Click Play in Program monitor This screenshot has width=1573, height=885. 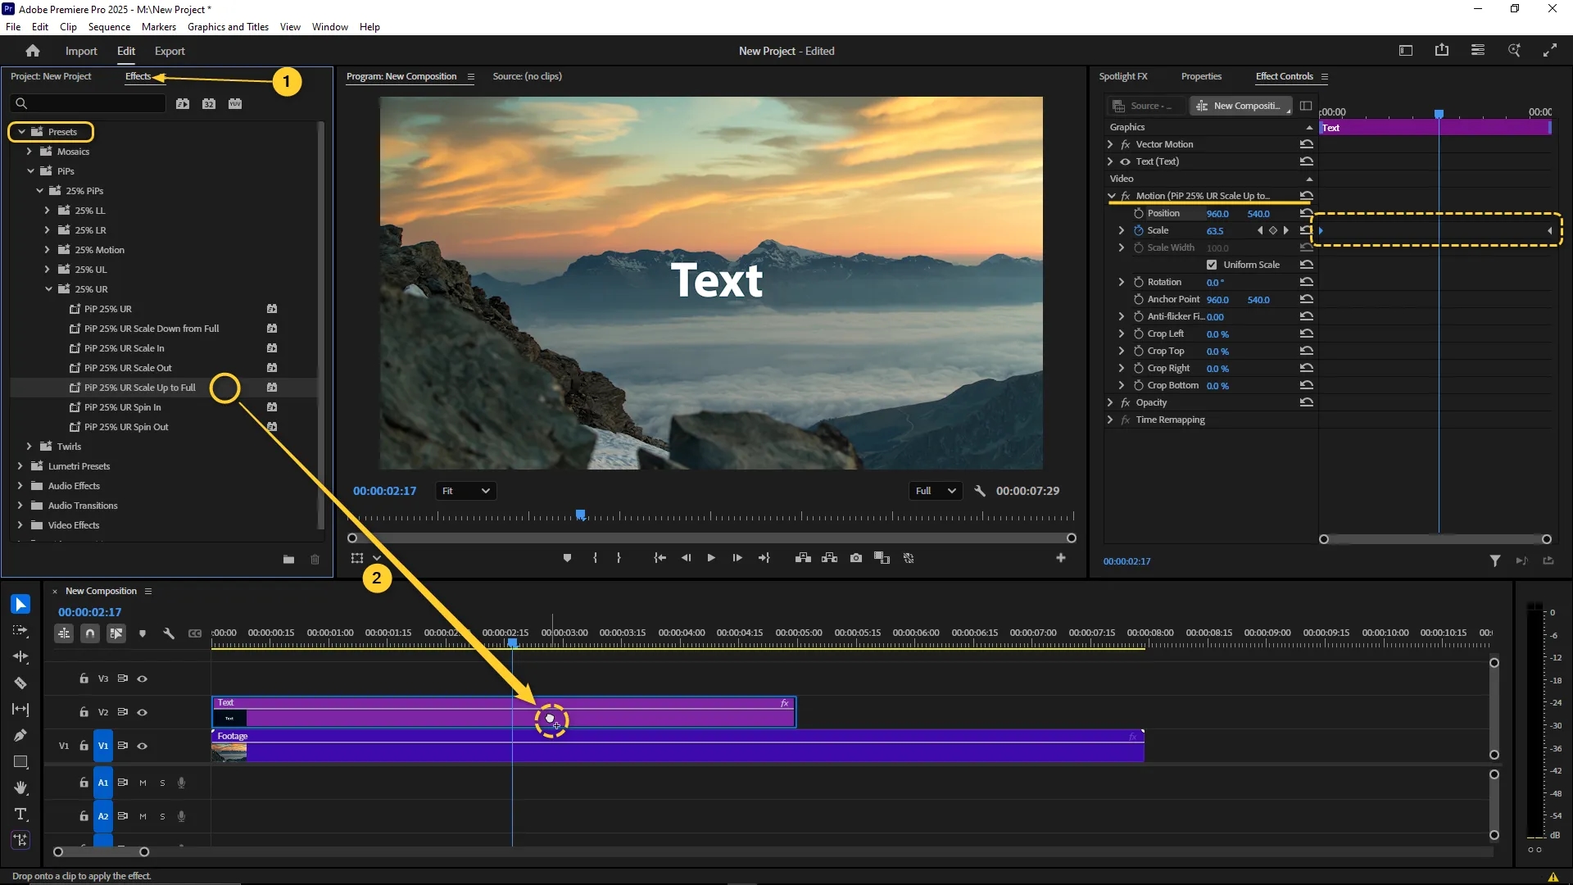pos(711,558)
